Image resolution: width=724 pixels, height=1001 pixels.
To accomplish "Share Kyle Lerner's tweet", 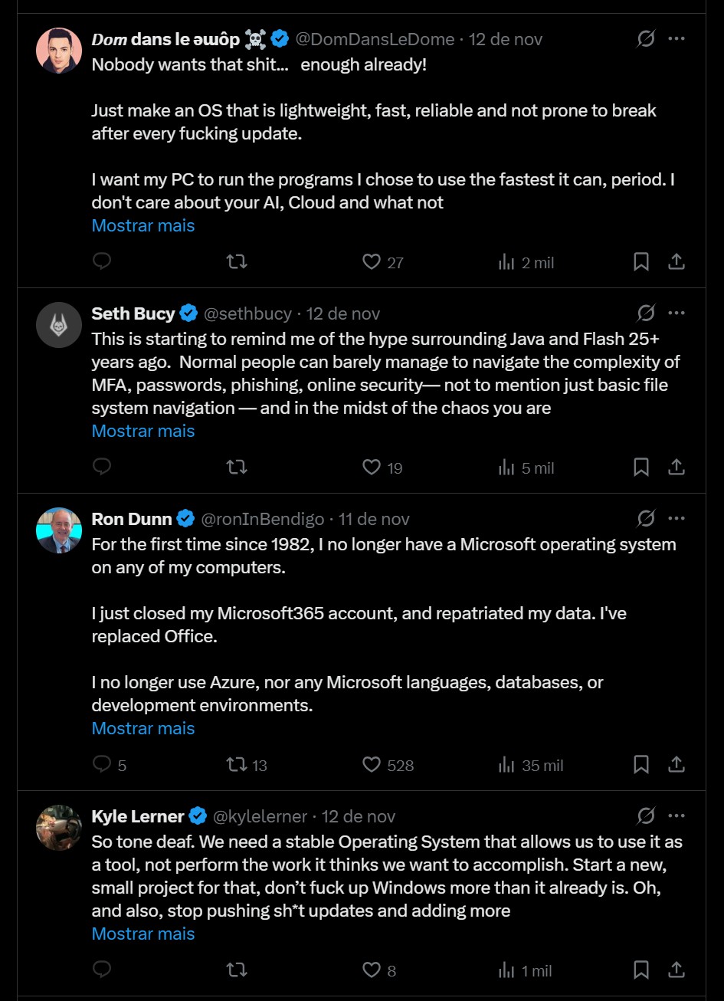I will [676, 970].
